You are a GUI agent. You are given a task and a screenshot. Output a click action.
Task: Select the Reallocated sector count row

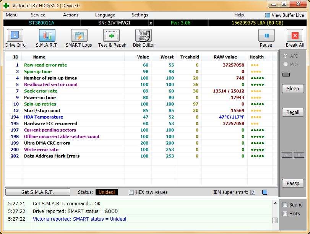click(141, 84)
